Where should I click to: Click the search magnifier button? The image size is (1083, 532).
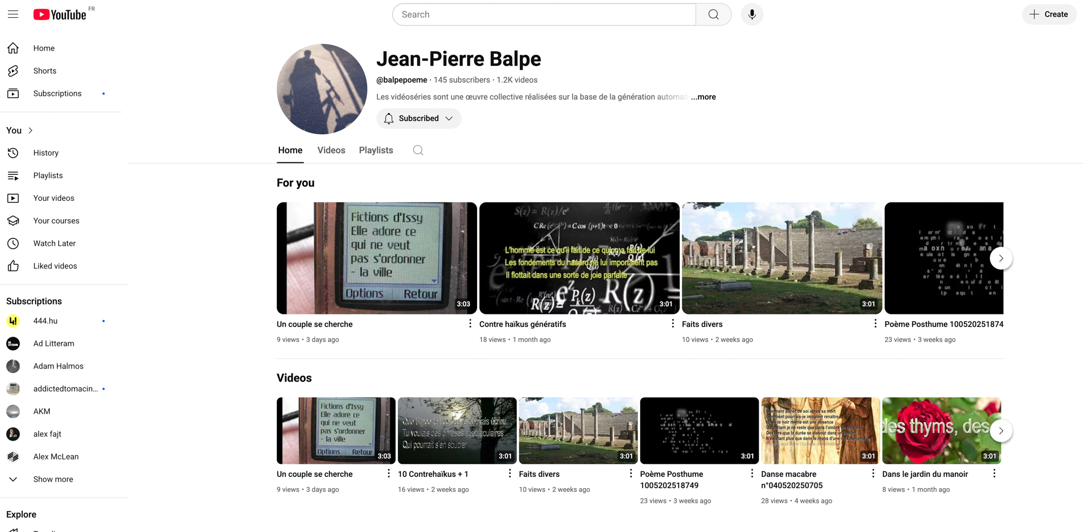pyautogui.click(x=713, y=15)
